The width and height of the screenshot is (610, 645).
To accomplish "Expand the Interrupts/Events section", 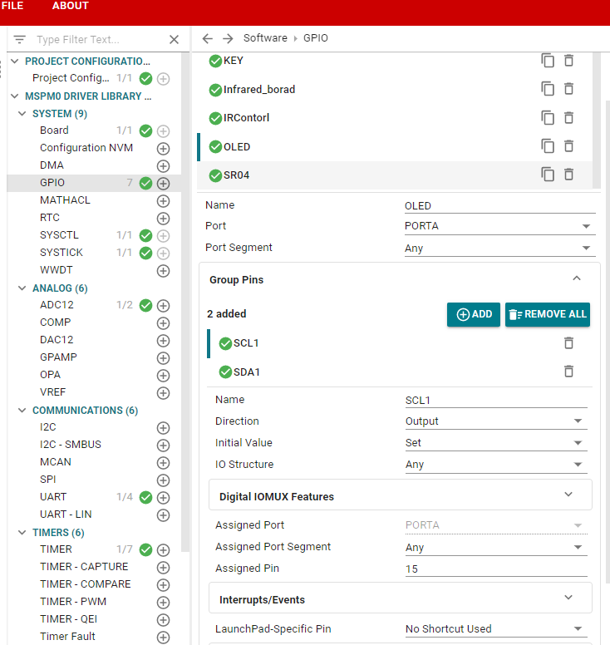I will click(x=401, y=598).
